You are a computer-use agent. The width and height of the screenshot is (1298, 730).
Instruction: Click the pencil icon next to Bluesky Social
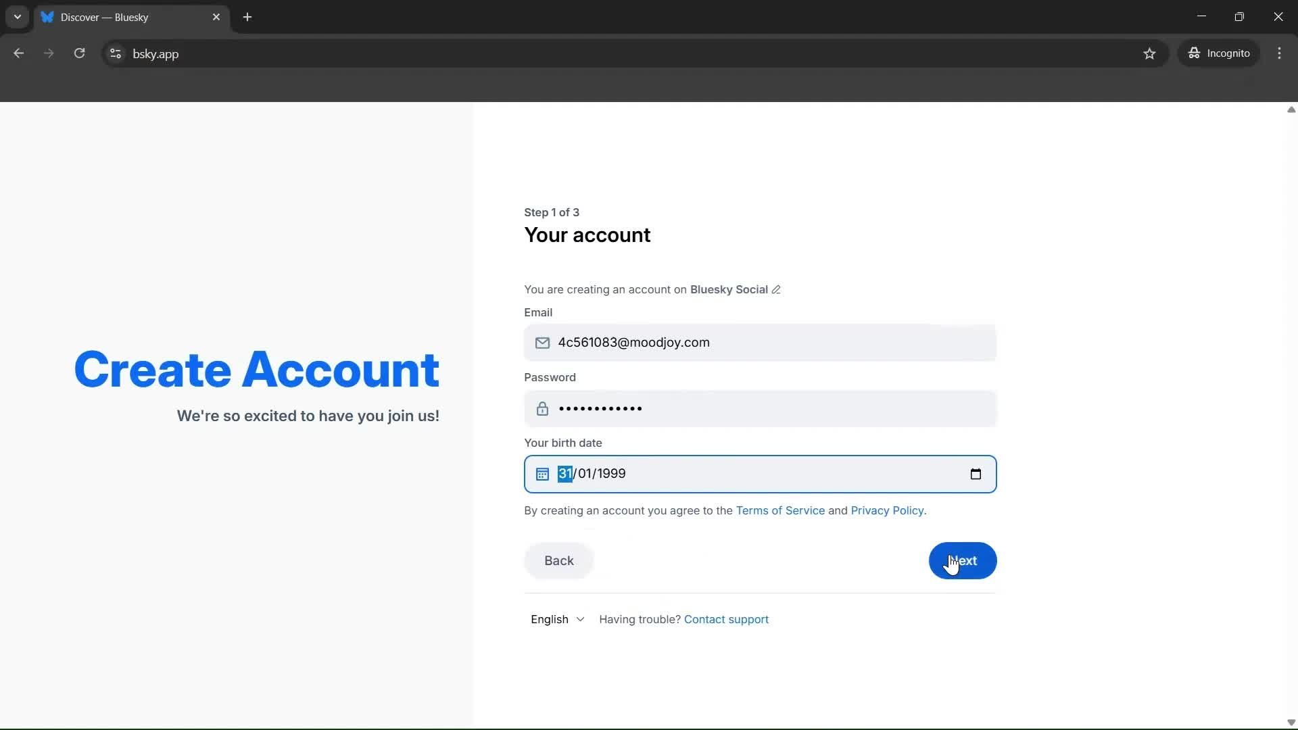pos(777,289)
